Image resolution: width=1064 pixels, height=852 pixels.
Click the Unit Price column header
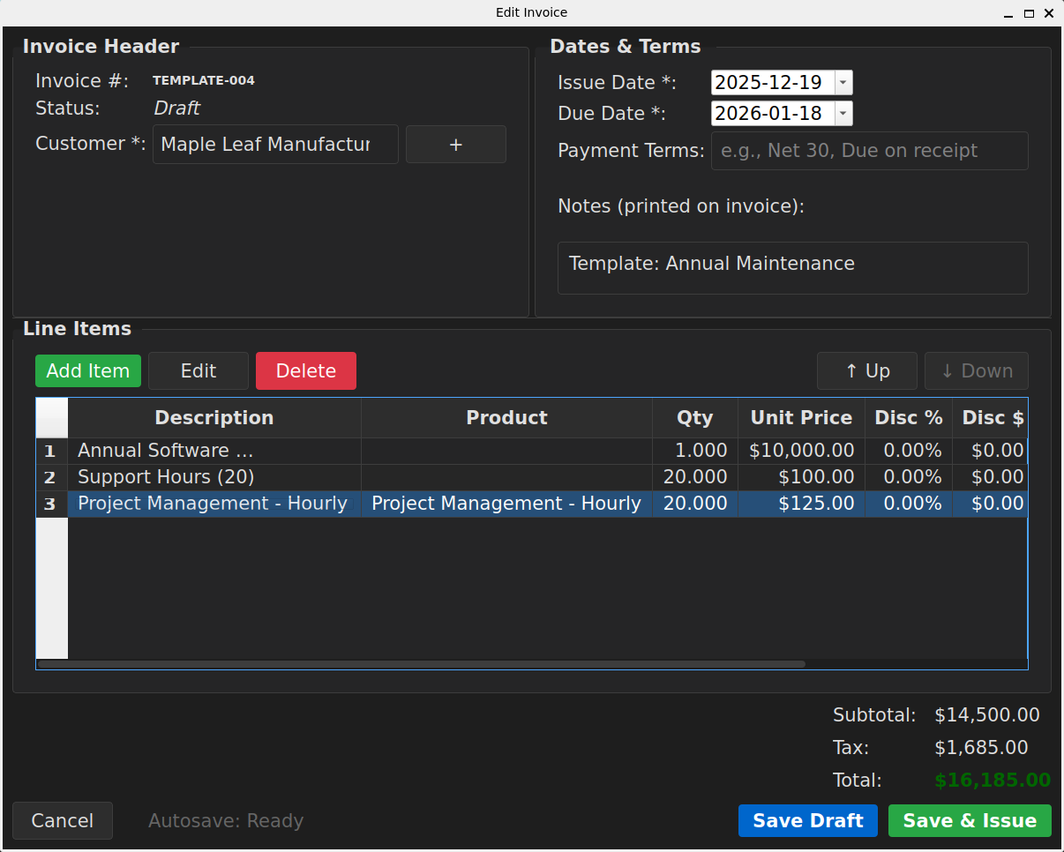click(x=800, y=417)
